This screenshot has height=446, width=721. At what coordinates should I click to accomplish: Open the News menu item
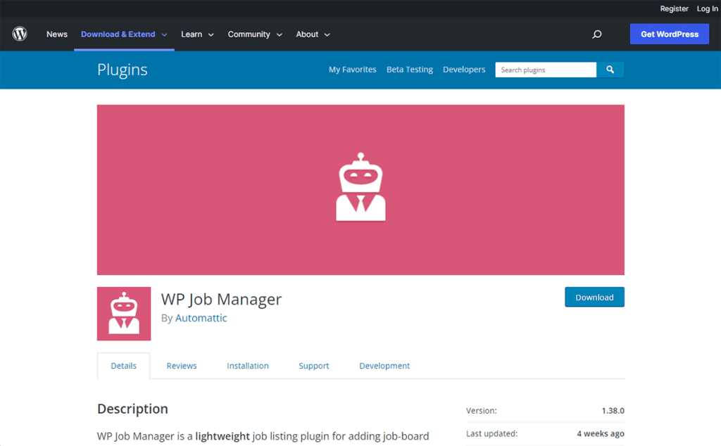57,34
